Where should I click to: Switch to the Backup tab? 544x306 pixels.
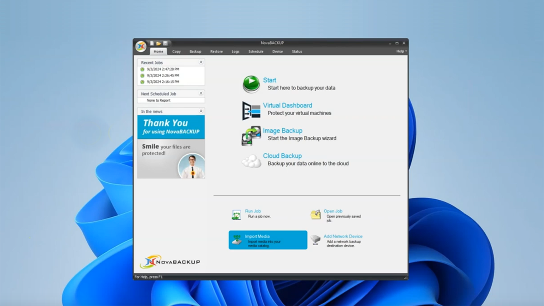[x=195, y=51]
